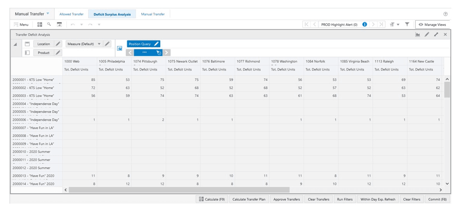Click the Position Query edit pencil
Viewport: 455px width, 209px height.
tap(156, 44)
